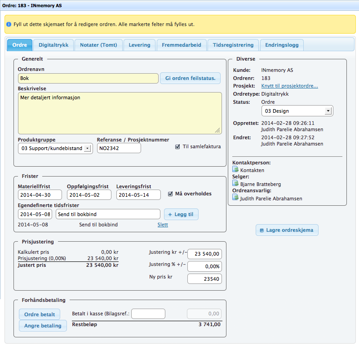Open the Tidsregistrering tab
The image size is (359, 345).
pyautogui.click(x=234, y=45)
